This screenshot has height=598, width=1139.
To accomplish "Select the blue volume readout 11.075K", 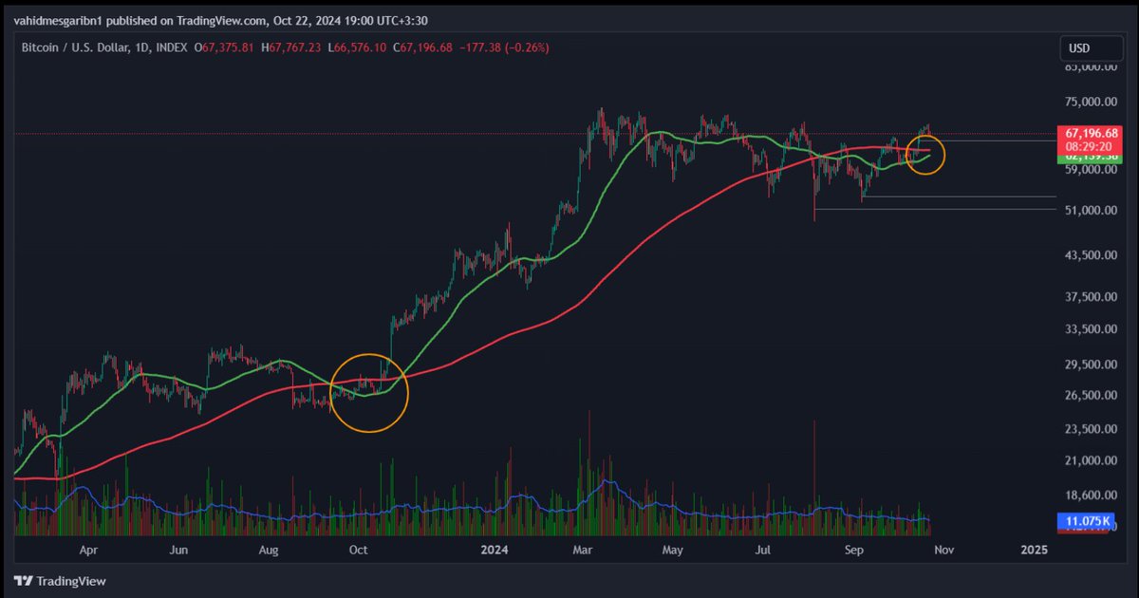I will [1085, 520].
